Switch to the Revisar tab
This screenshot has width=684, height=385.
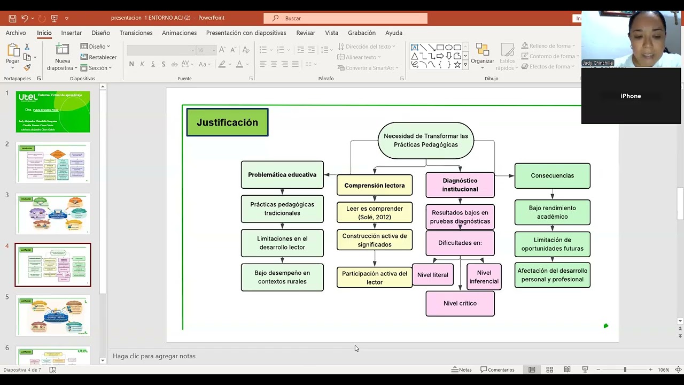pos(306,33)
